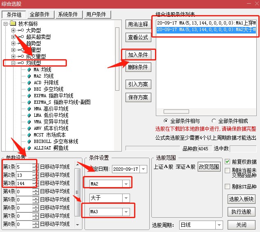Select the BBI 多空均线 indicator icon
This screenshot has height=232, width=260.
point(29,89)
